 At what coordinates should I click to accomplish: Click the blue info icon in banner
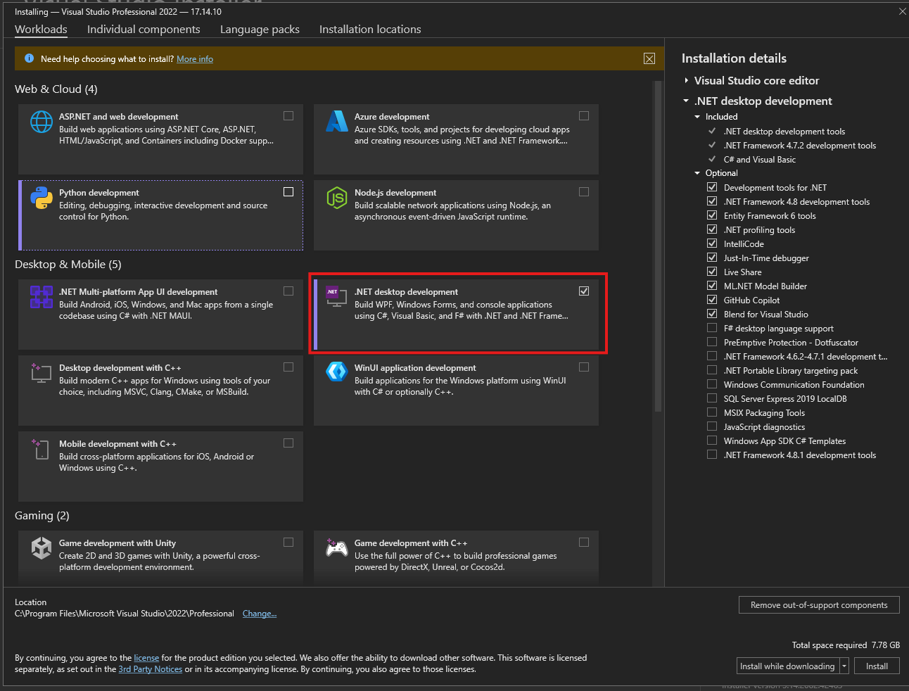click(29, 58)
